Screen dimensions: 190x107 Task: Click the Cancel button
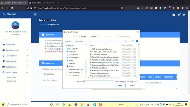tap(132, 85)
